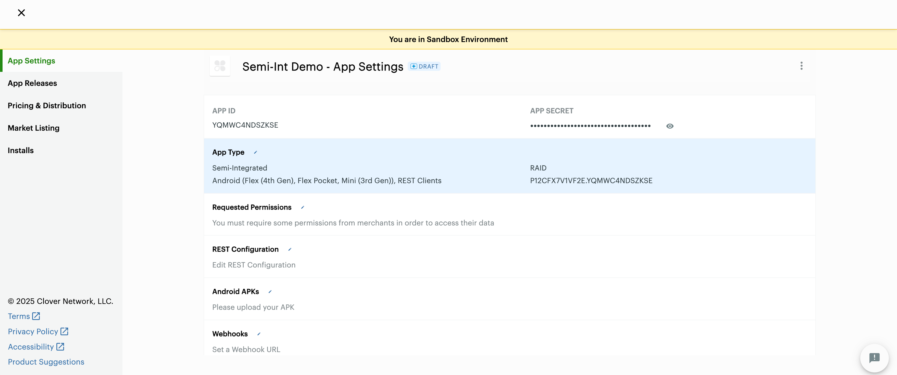Edit App Type with pencil icon
This screenshot has width=897, height=375.
pyautogui.click(x=255, y=152)
